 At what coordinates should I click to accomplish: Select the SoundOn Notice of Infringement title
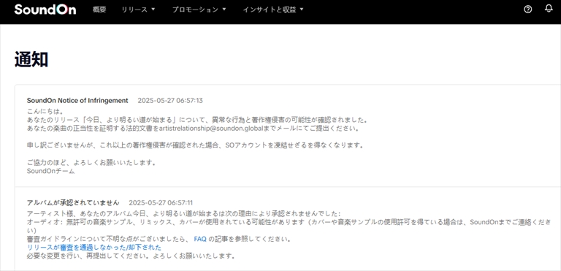coord(77,101)
